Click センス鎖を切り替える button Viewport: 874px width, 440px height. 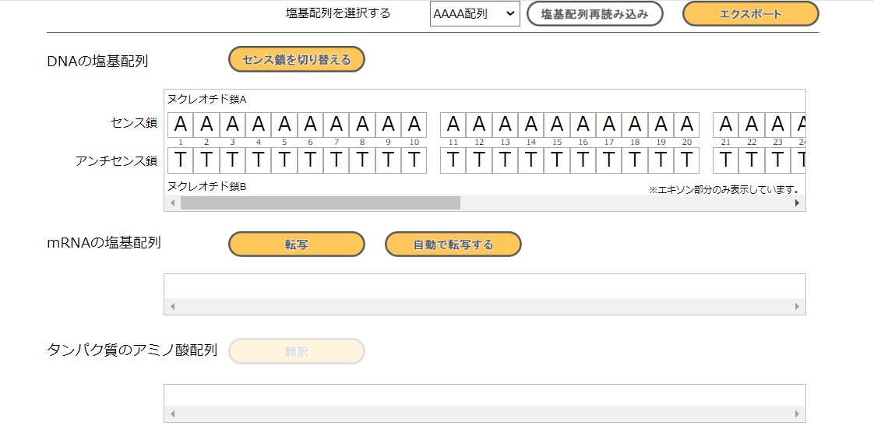(x=297, y=59)
